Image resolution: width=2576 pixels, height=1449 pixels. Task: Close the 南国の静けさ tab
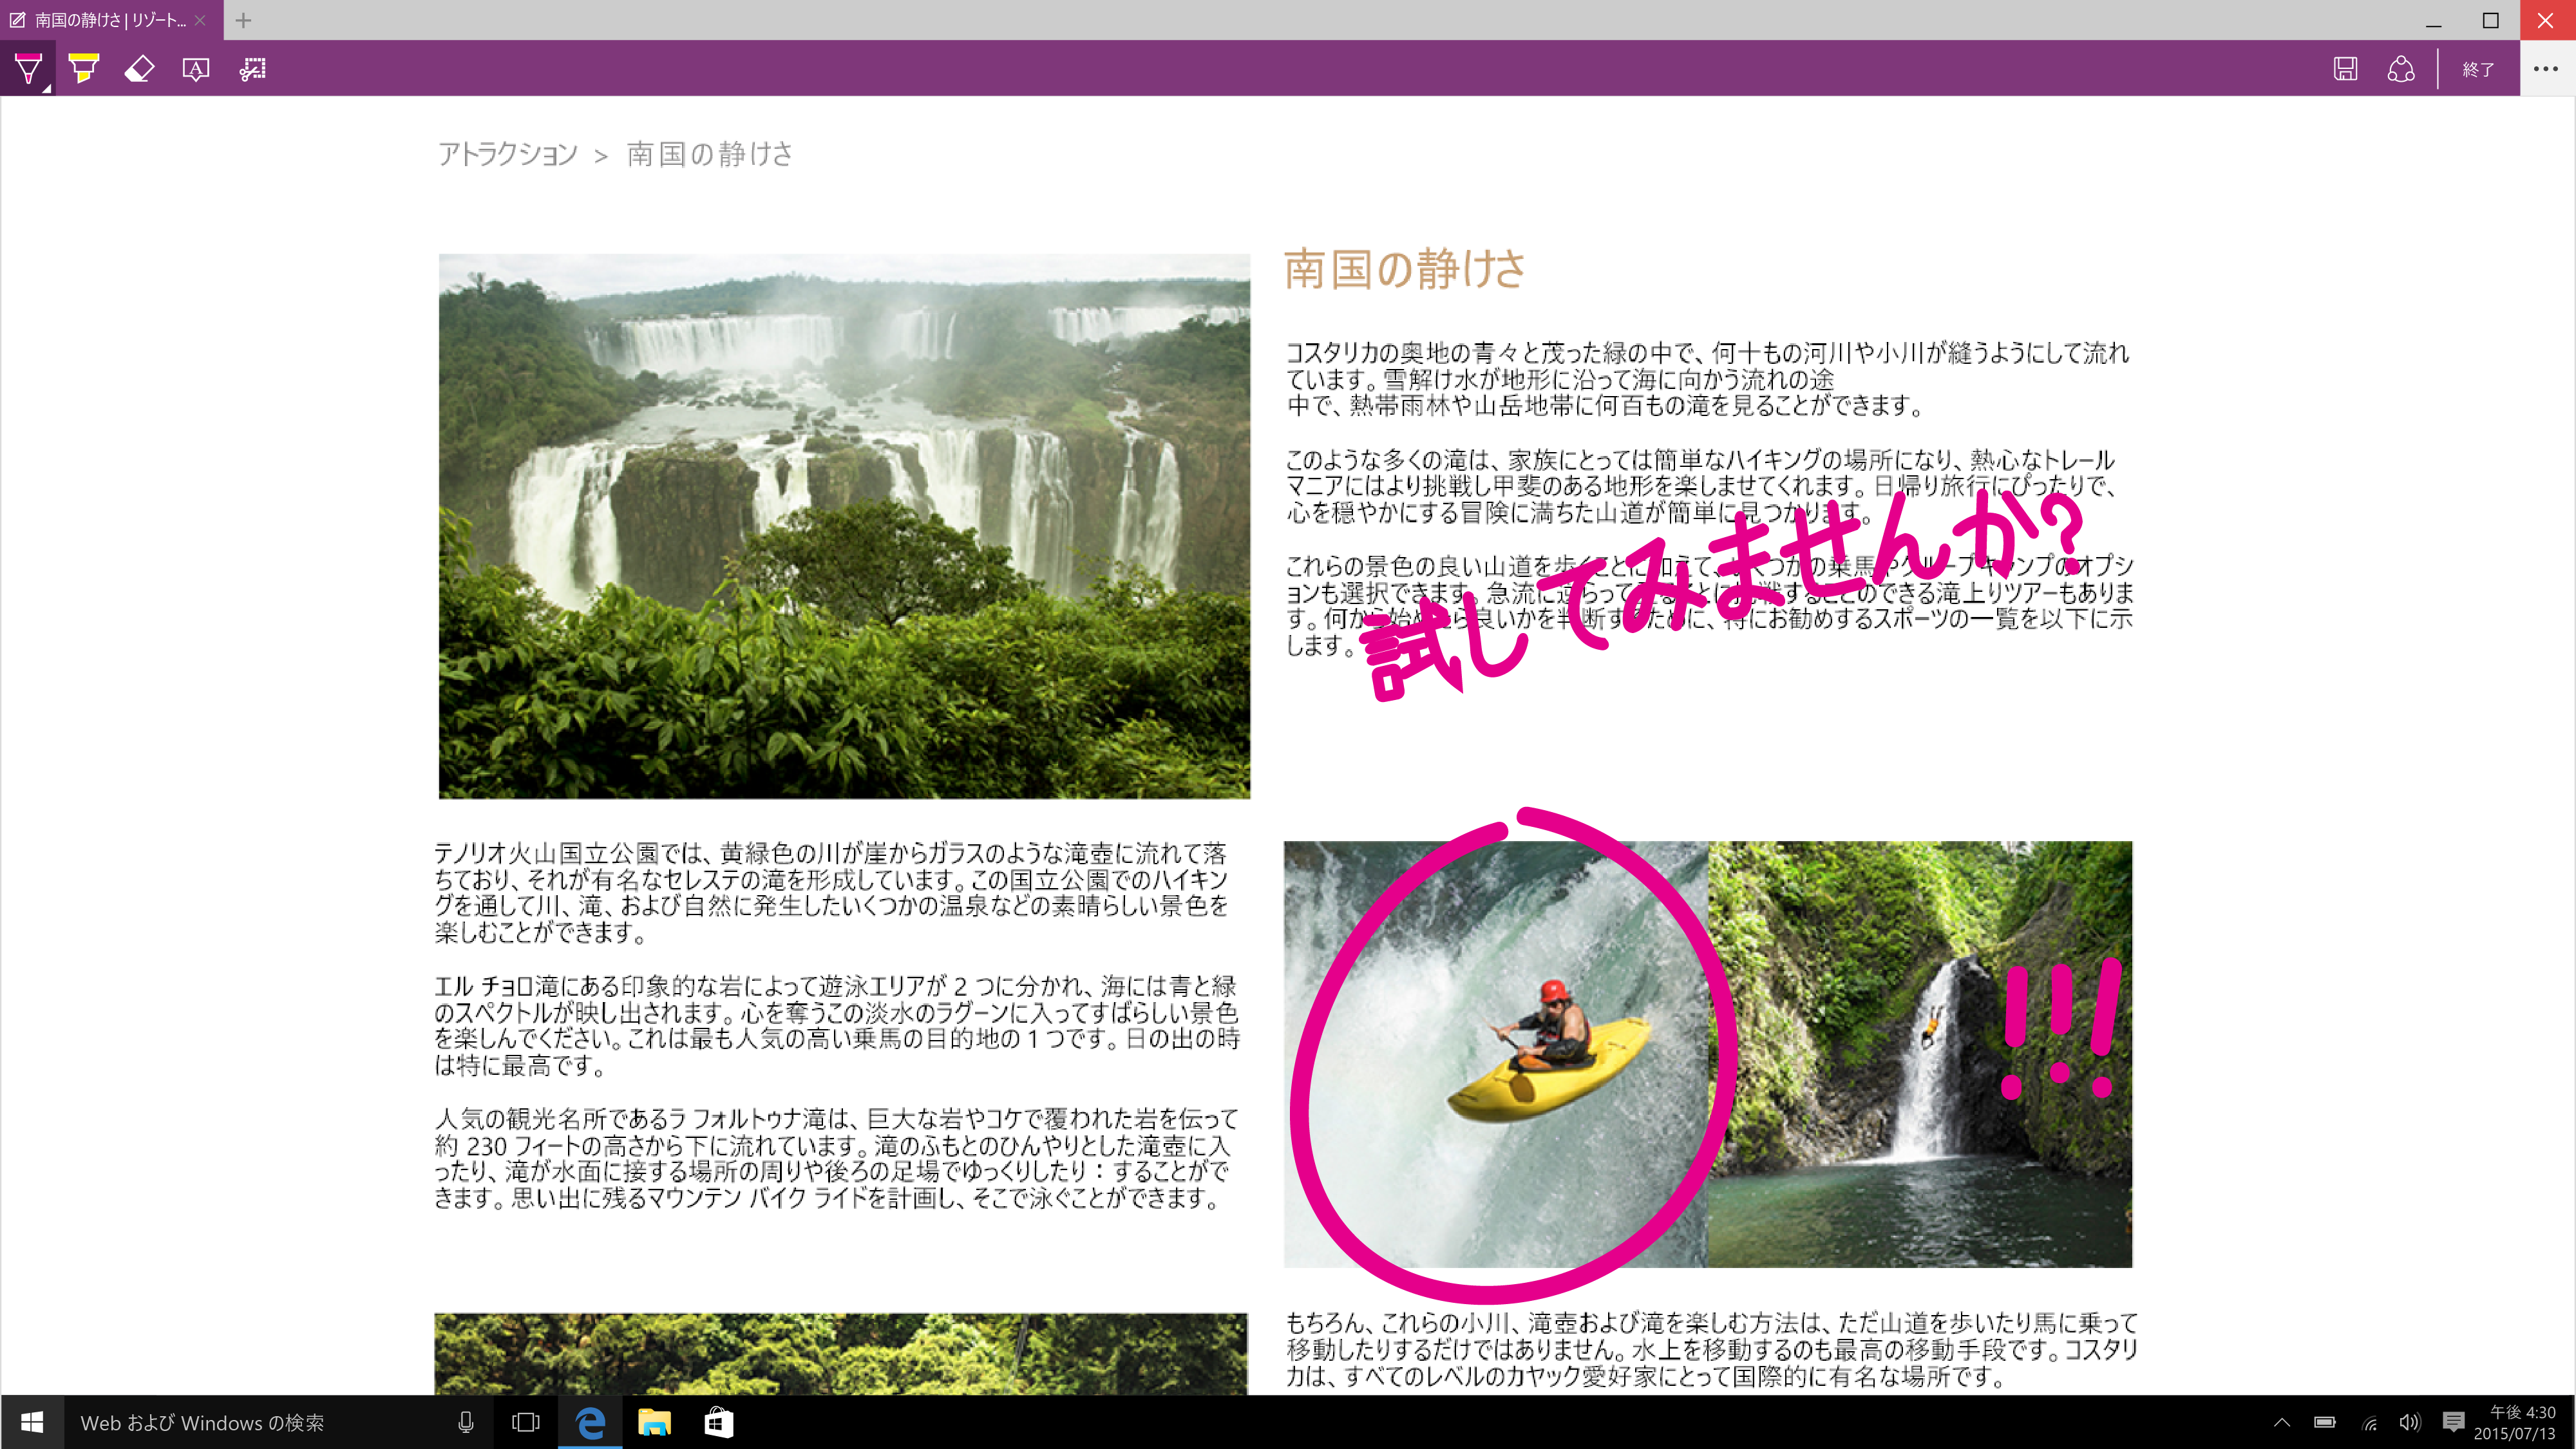[x=201, y=20]
